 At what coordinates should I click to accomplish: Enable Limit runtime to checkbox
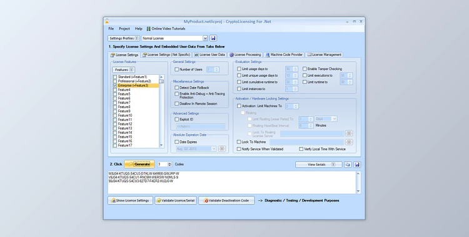305,82
